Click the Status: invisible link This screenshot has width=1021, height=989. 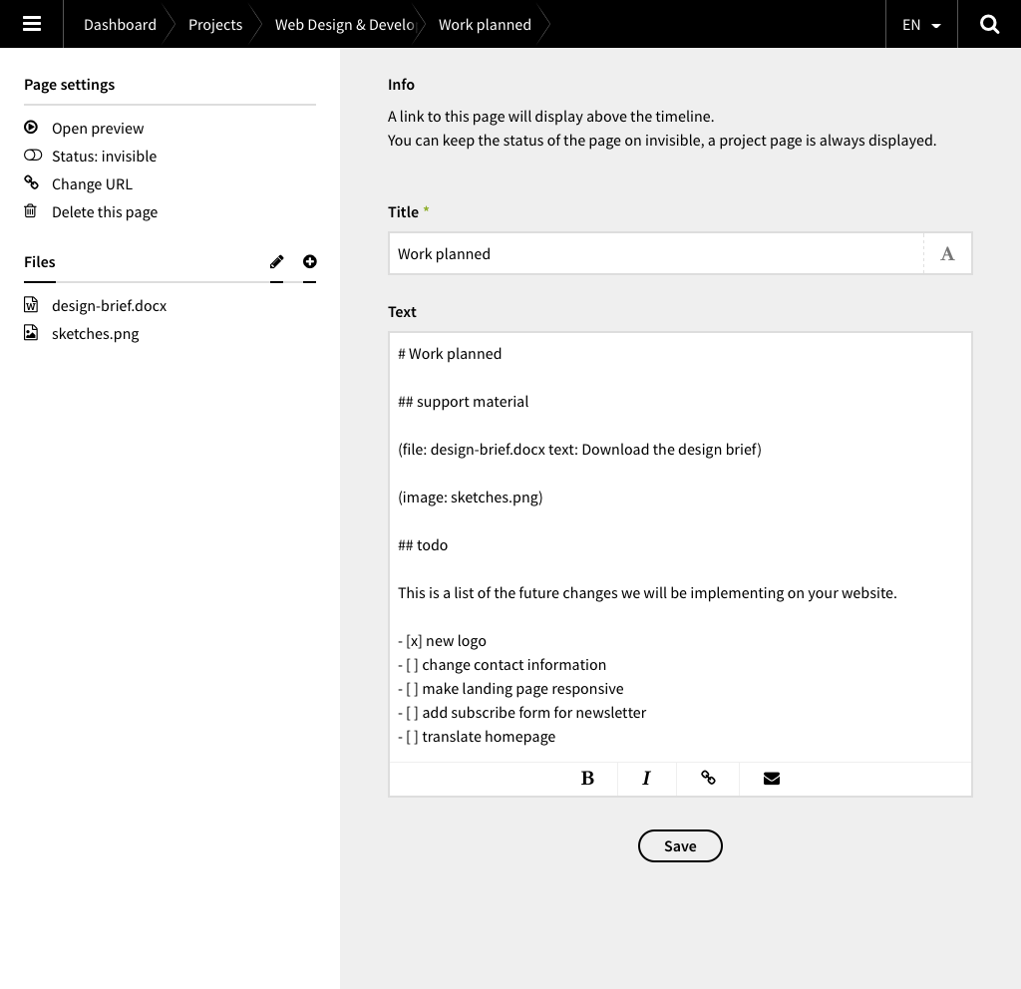tap(104, 157)
